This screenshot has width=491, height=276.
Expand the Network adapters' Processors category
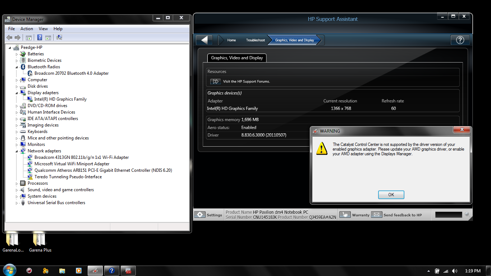pyautogui.click(x=17, y=183)
